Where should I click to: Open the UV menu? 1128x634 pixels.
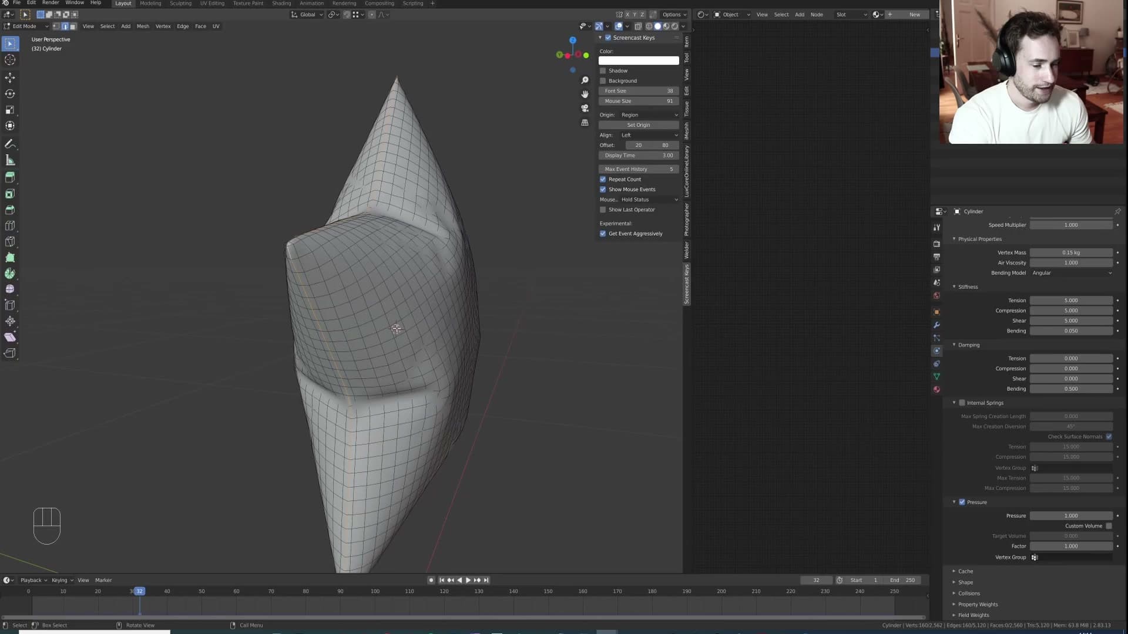click(x=216, y=26)
